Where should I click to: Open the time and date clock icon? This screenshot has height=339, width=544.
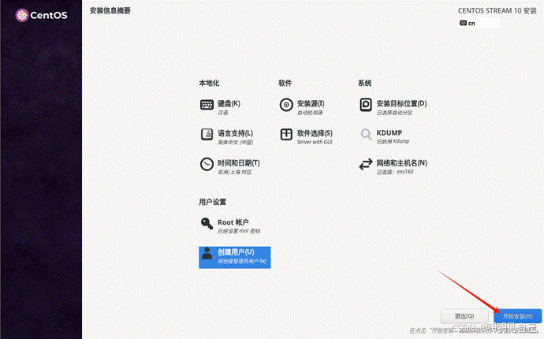click(207, 164)
